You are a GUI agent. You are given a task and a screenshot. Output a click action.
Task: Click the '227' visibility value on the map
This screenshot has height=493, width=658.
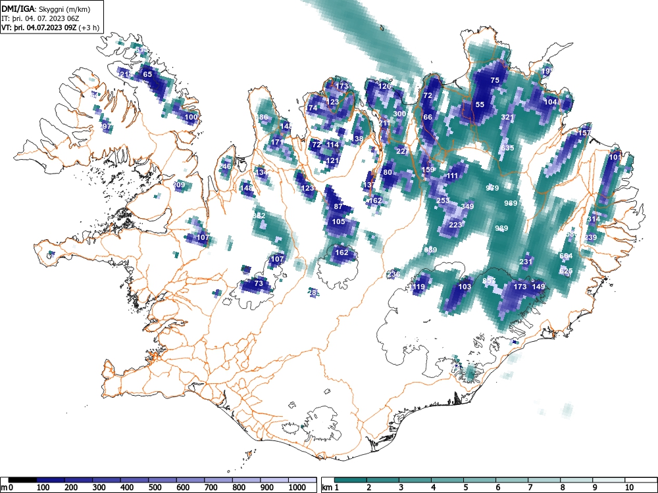[x=402, y=151]
